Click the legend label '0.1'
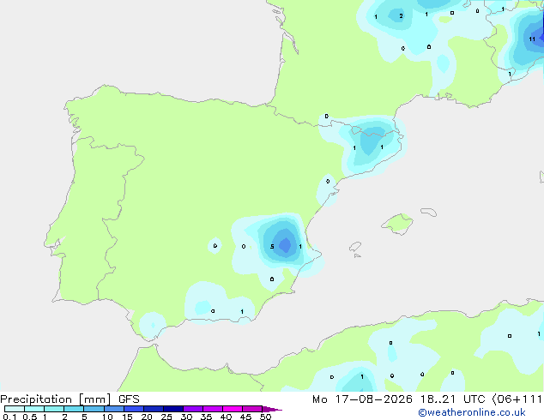The image size is (544, 420). coord(9,417)
